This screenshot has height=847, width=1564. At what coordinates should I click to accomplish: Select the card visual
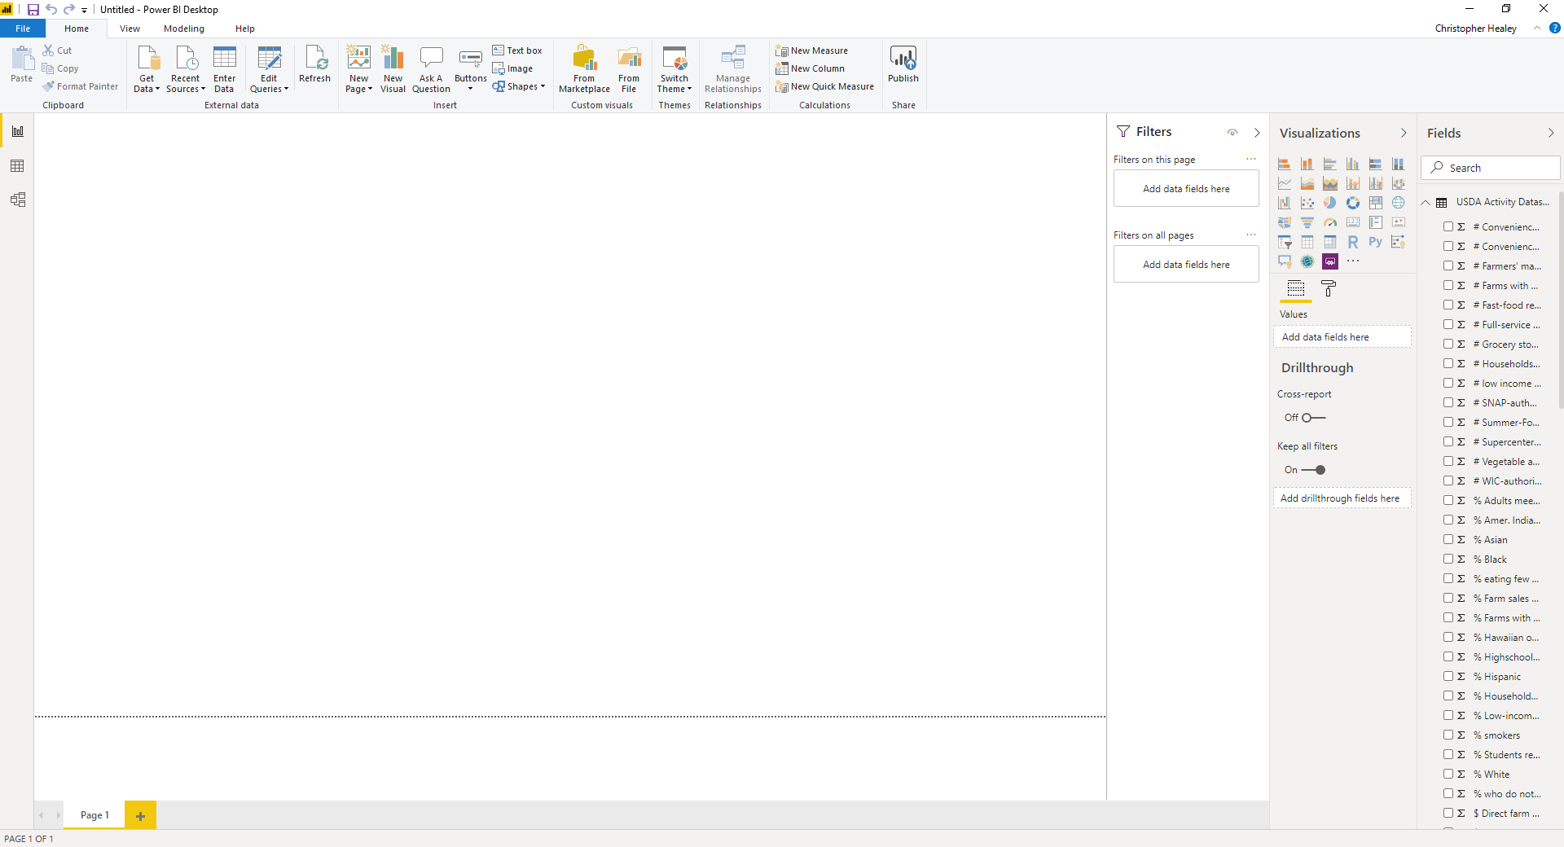[x=1353, y=222]
